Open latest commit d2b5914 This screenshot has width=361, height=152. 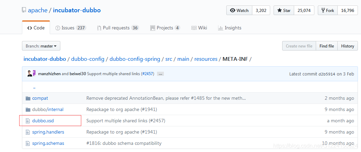(x=327, y=74)
